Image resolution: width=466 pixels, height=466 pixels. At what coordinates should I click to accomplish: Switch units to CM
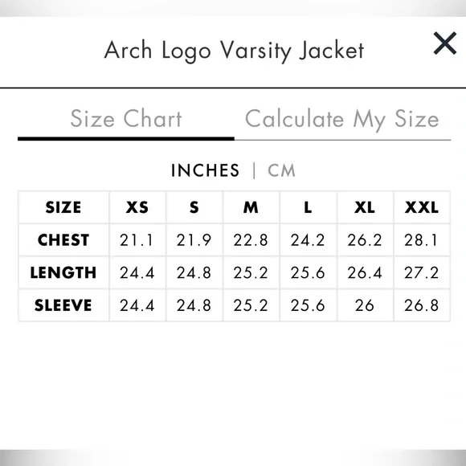click(281, 170)
